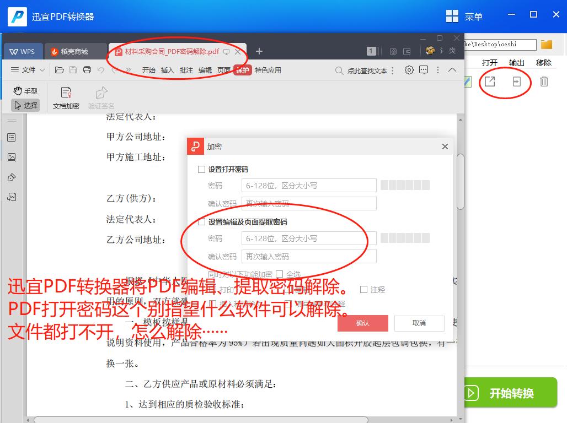The width and height of the screenshot is (567, 423).
Task: Switch to the 选择 selection tool
Action: click(x=25, y=105)
